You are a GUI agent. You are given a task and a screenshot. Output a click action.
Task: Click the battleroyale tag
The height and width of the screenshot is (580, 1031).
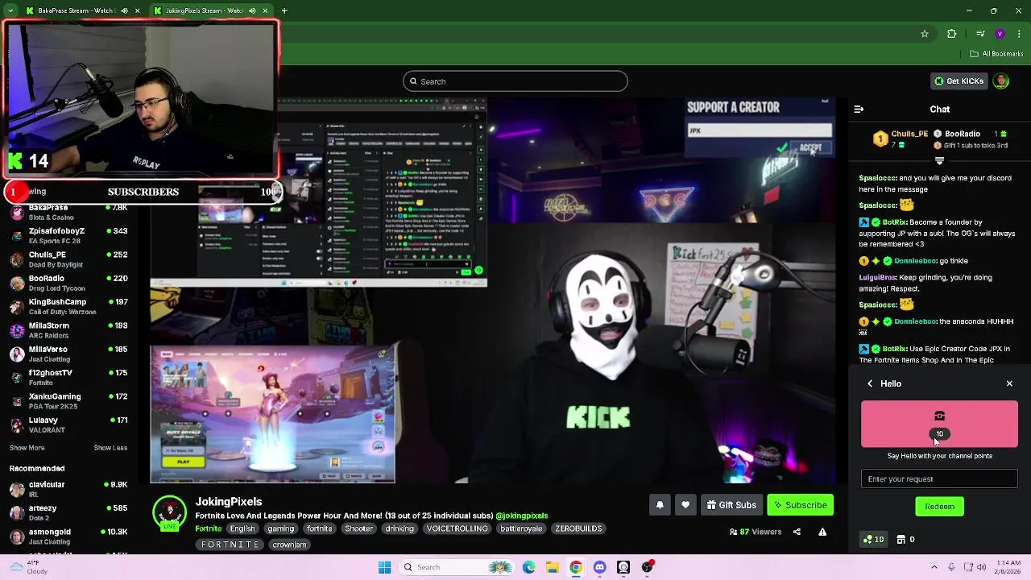(x=521, y=528)
